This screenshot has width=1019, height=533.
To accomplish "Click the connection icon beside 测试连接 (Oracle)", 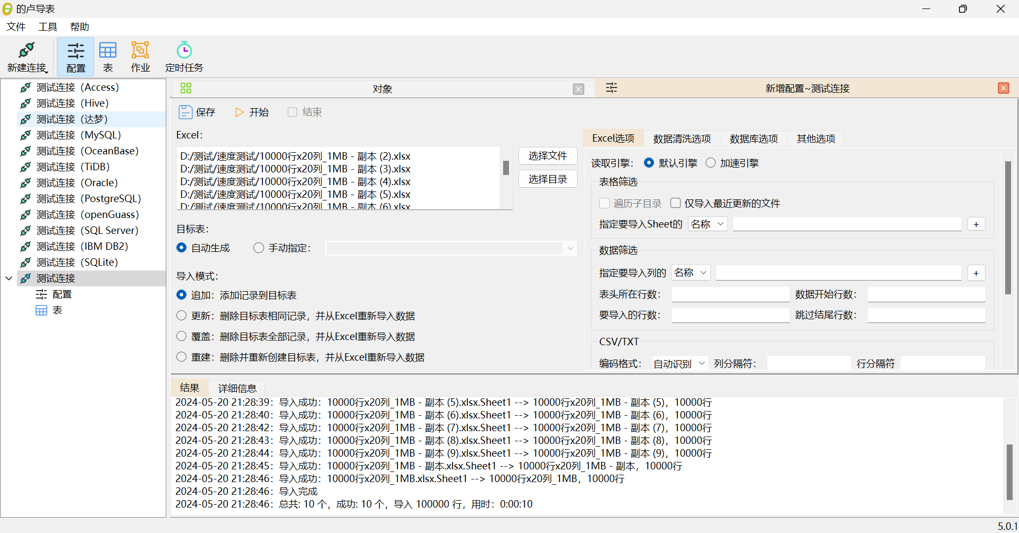I will pos(26,183).
